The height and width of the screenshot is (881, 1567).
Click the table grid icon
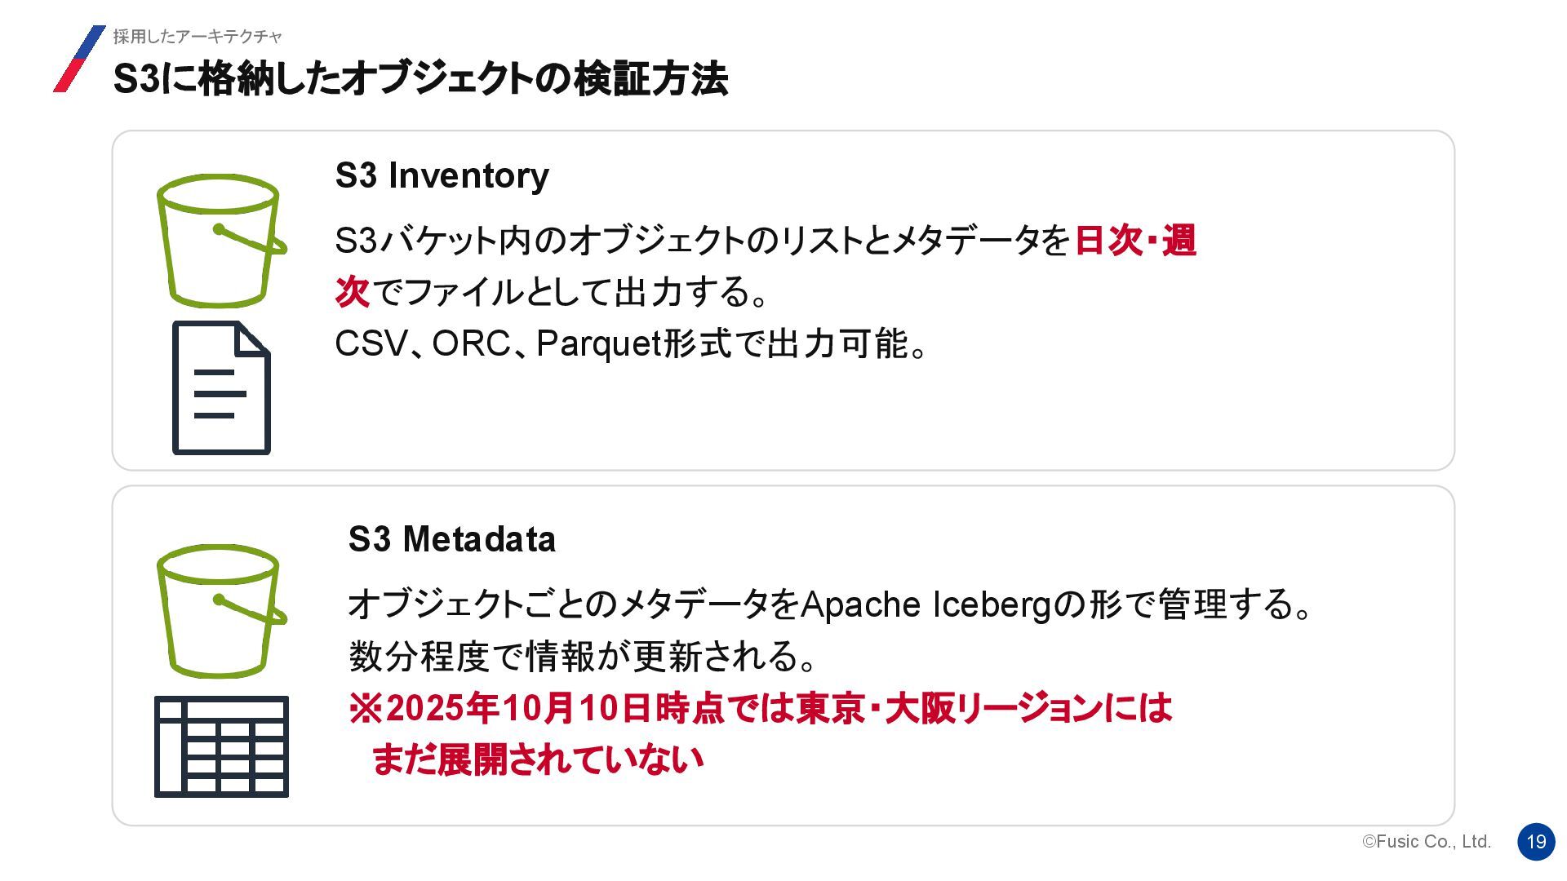221,746
